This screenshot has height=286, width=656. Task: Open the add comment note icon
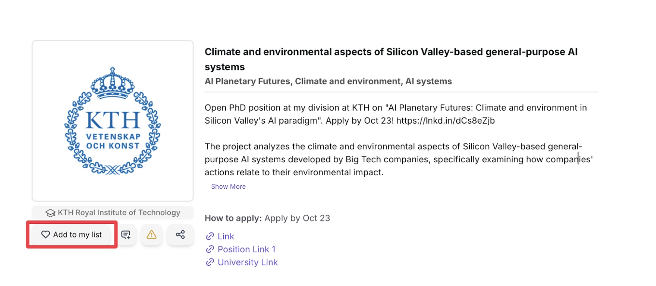(x=126, y=234)
